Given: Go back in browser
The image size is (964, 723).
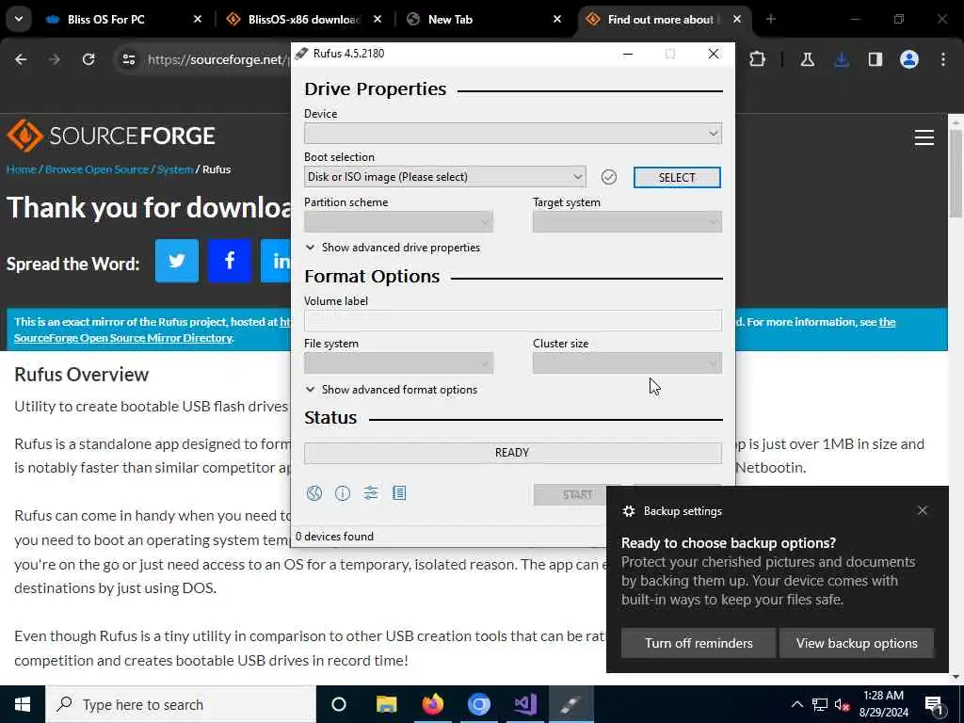Looking at the screenshot, I should (x=21, y=59).
